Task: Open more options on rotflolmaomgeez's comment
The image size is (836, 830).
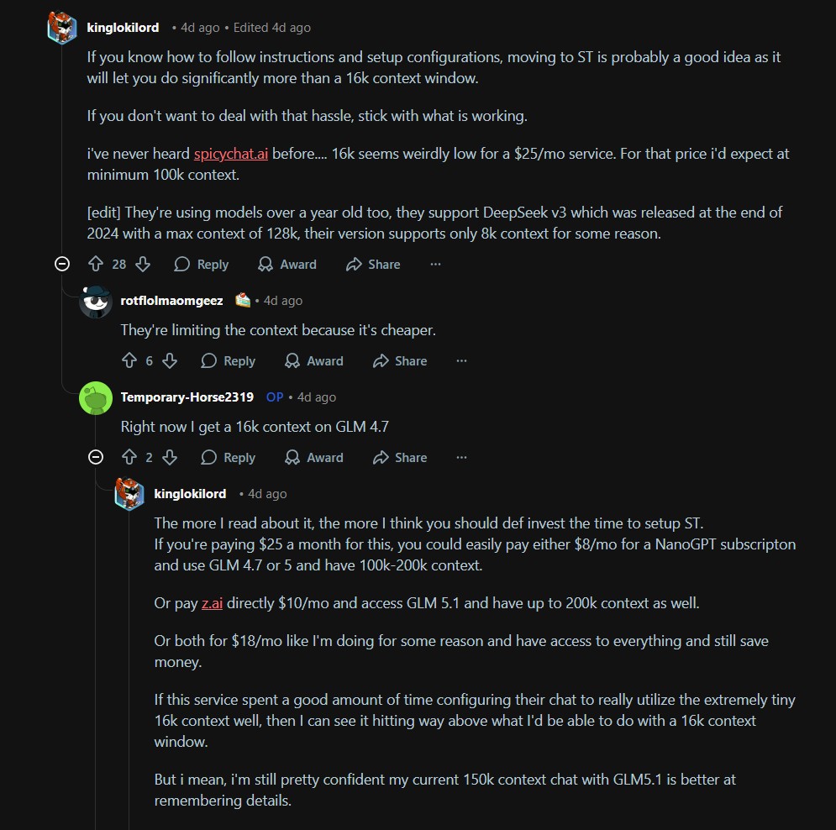Action: pos(461,361)
